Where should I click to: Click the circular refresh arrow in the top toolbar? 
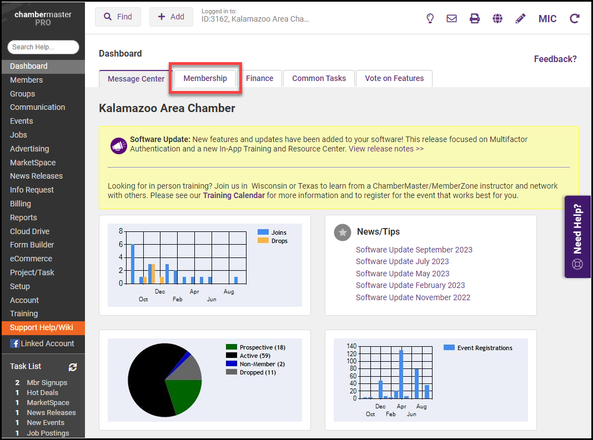(575, 18)
